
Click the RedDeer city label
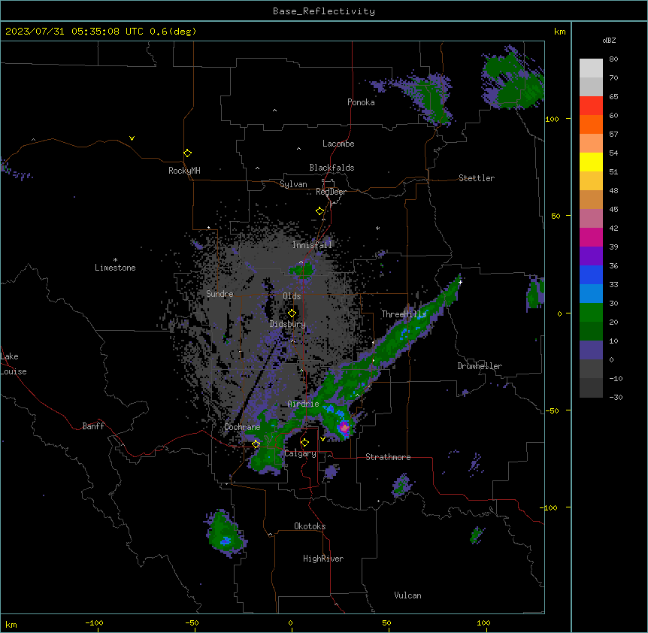point(331,192)
